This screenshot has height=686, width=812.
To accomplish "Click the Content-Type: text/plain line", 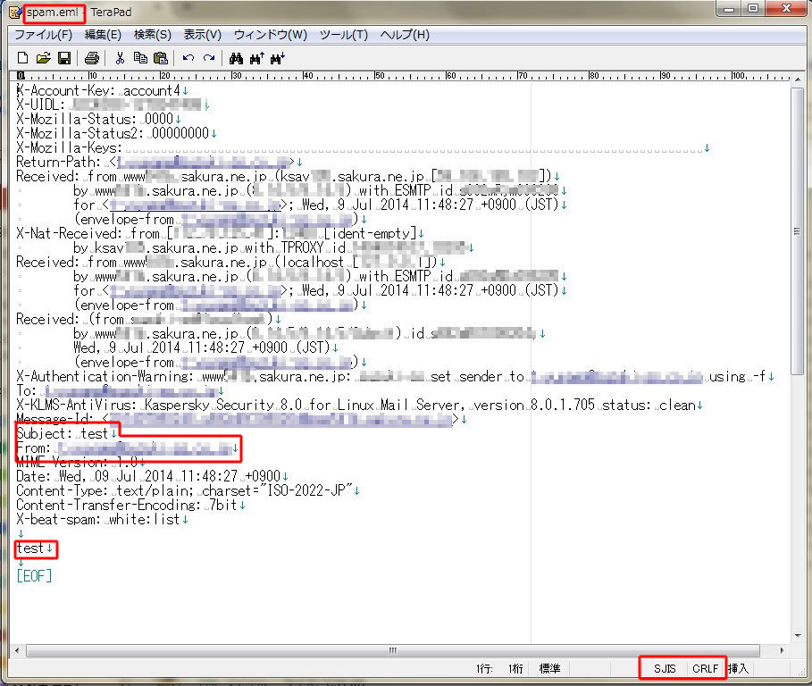I will pyautogui.click(x=188, y=490).
